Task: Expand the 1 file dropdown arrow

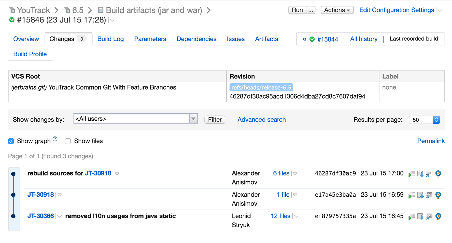Action: pyautogui.click(x=295, y=195)
